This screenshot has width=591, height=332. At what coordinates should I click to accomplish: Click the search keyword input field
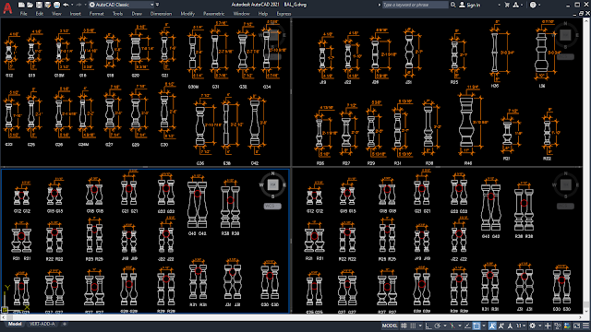pyautogui.click(x=415, y=5)
